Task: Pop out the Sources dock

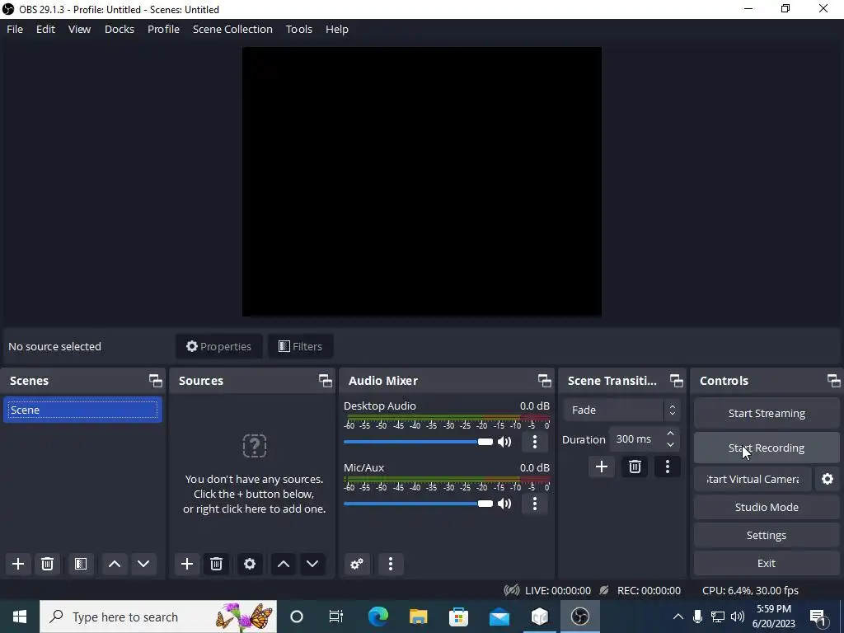Action: click(325, 381)
